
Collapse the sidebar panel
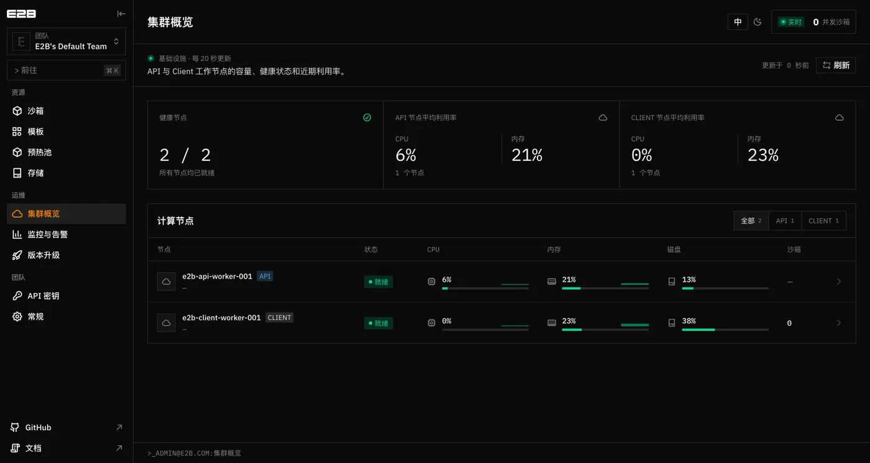[121, 14]
